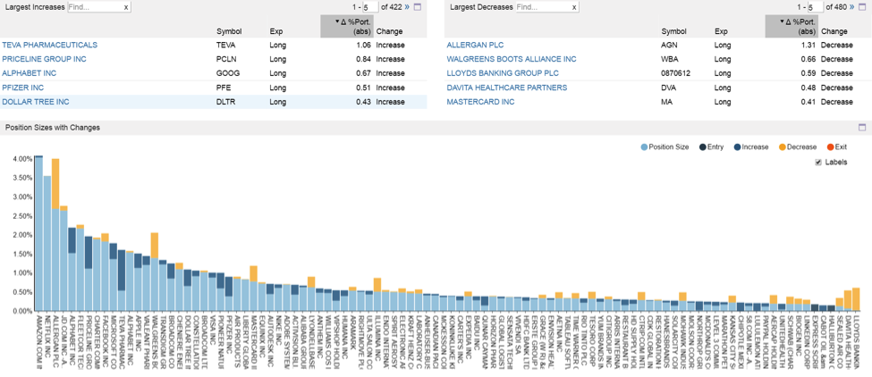
Task: Click the 0.41 value for Mastercard
Action: click(x=808, y=102)
